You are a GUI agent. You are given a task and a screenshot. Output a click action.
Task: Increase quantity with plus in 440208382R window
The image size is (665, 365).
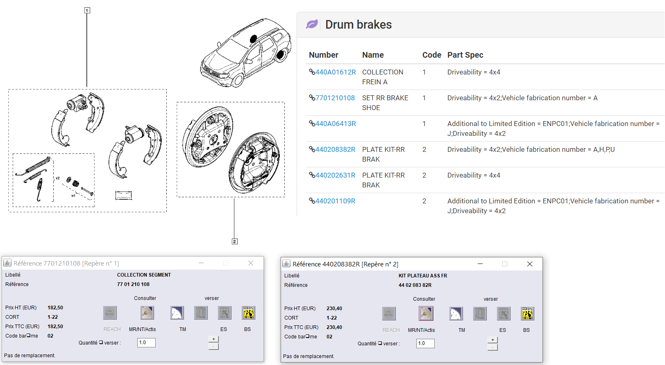pos(493,340)
